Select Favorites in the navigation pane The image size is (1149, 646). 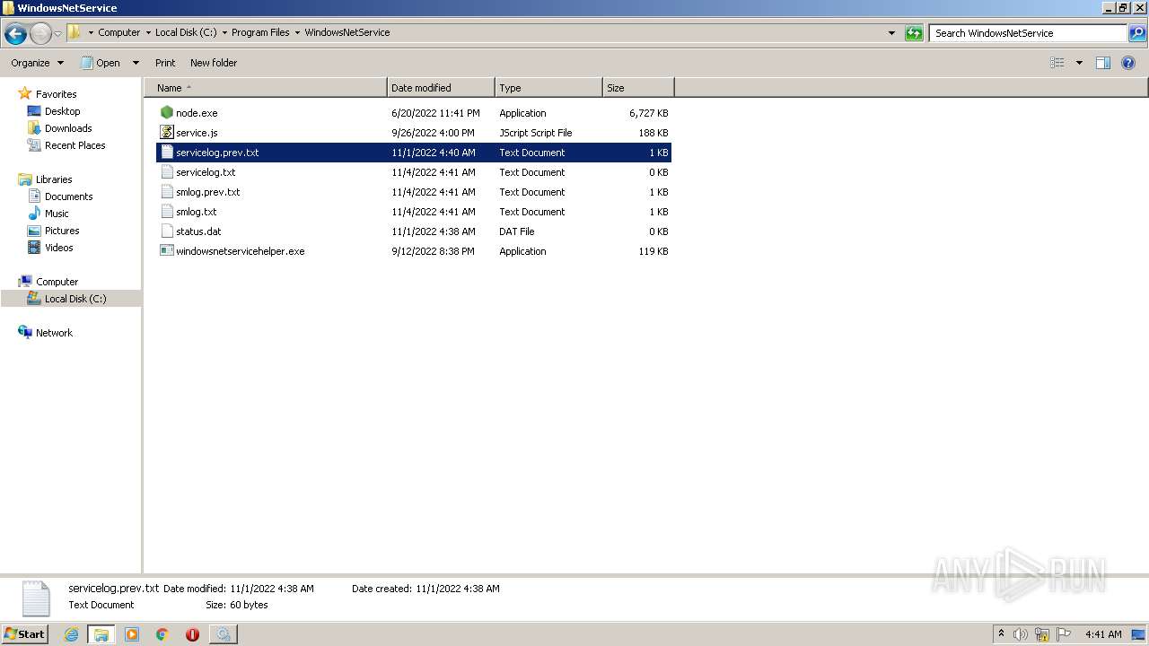(x=56, y=94)
